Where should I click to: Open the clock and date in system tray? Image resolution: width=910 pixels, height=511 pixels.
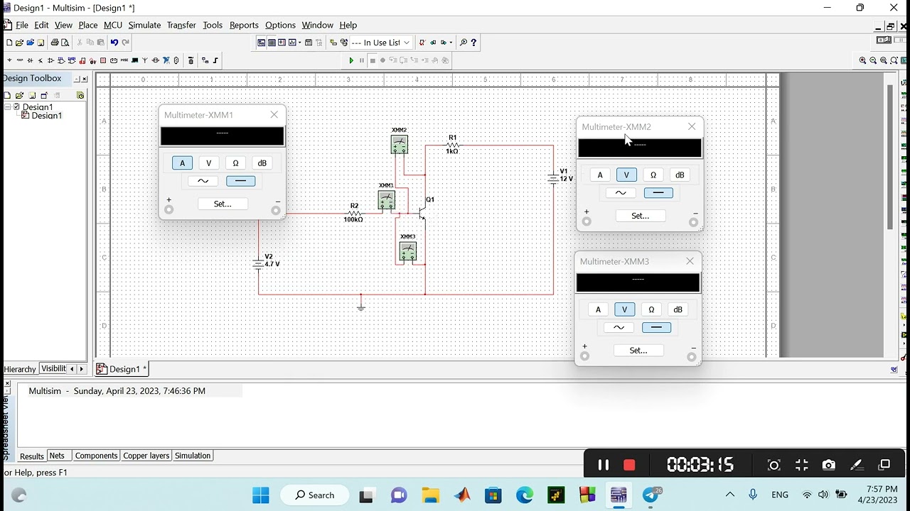(877, 495)
